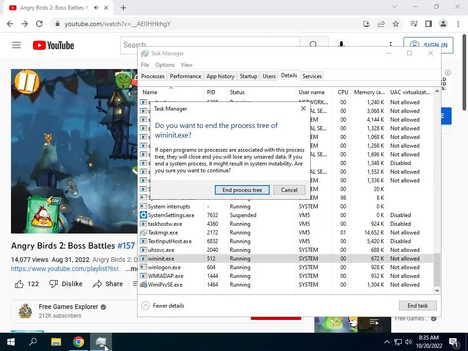The height and width of the screenshot is (351, 468).
Task: Select the Taskmgr.exe process icon
Action: click(143, 233)
